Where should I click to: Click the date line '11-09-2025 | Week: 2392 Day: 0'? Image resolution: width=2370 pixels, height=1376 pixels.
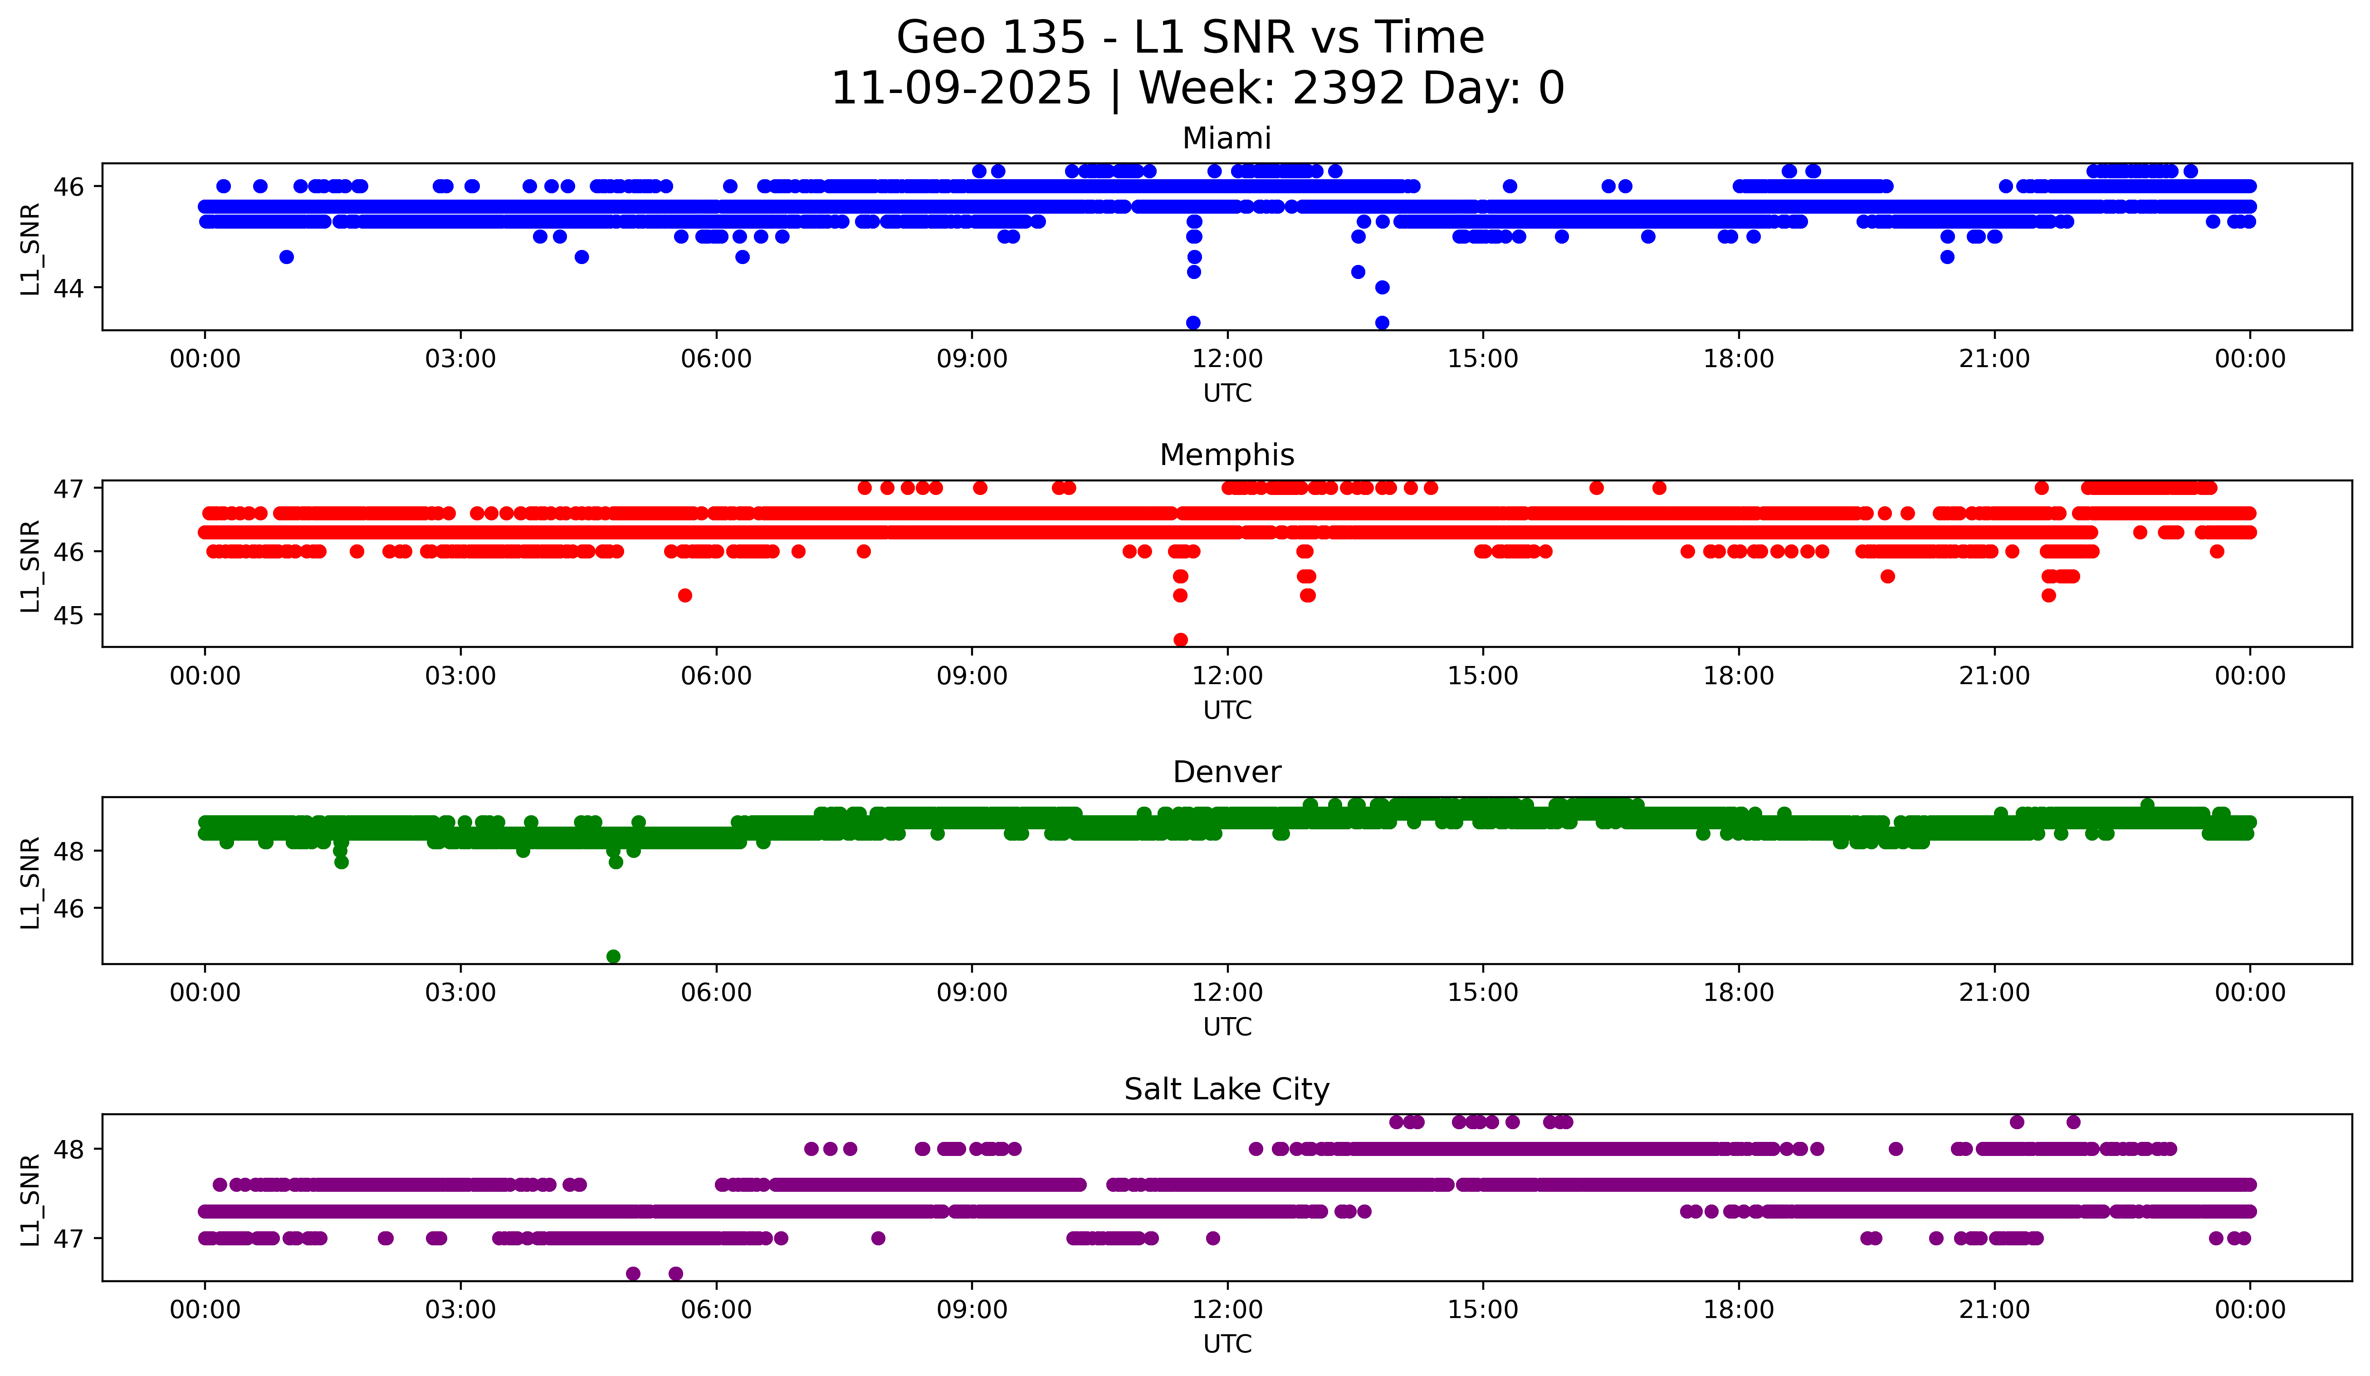1196,88
